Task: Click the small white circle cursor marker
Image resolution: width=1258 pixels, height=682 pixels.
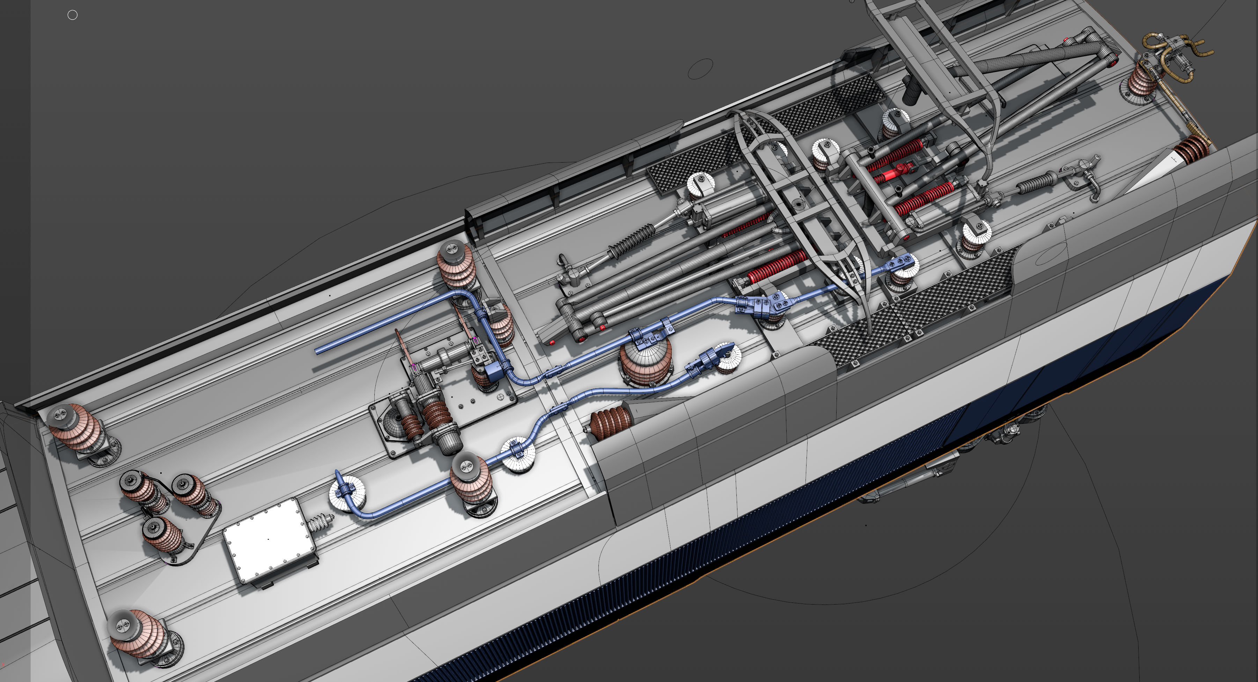Action: click(x=72, y=15)
